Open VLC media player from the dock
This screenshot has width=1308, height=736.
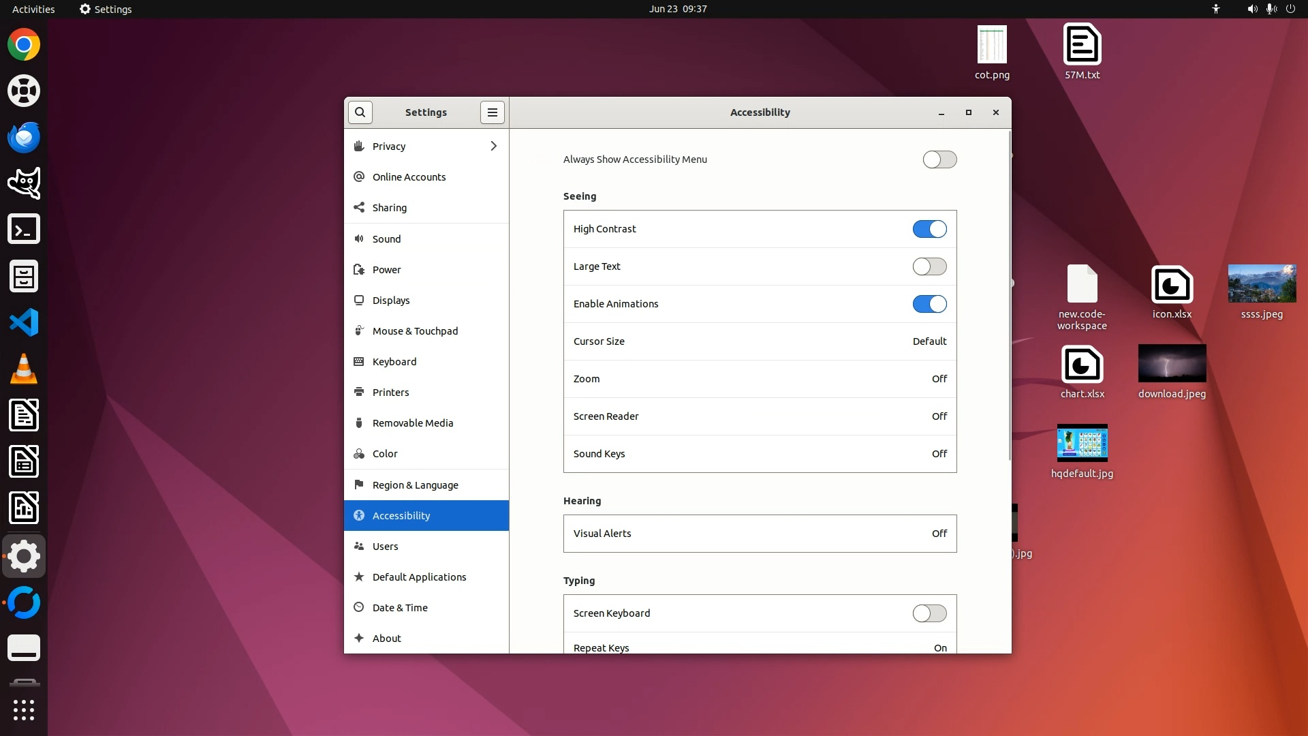[x=24, y=369]
